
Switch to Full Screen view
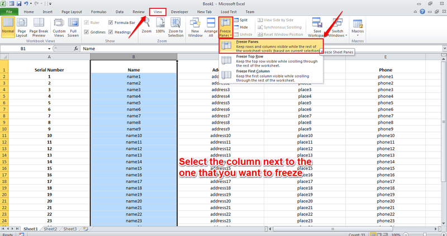[73, 27]
